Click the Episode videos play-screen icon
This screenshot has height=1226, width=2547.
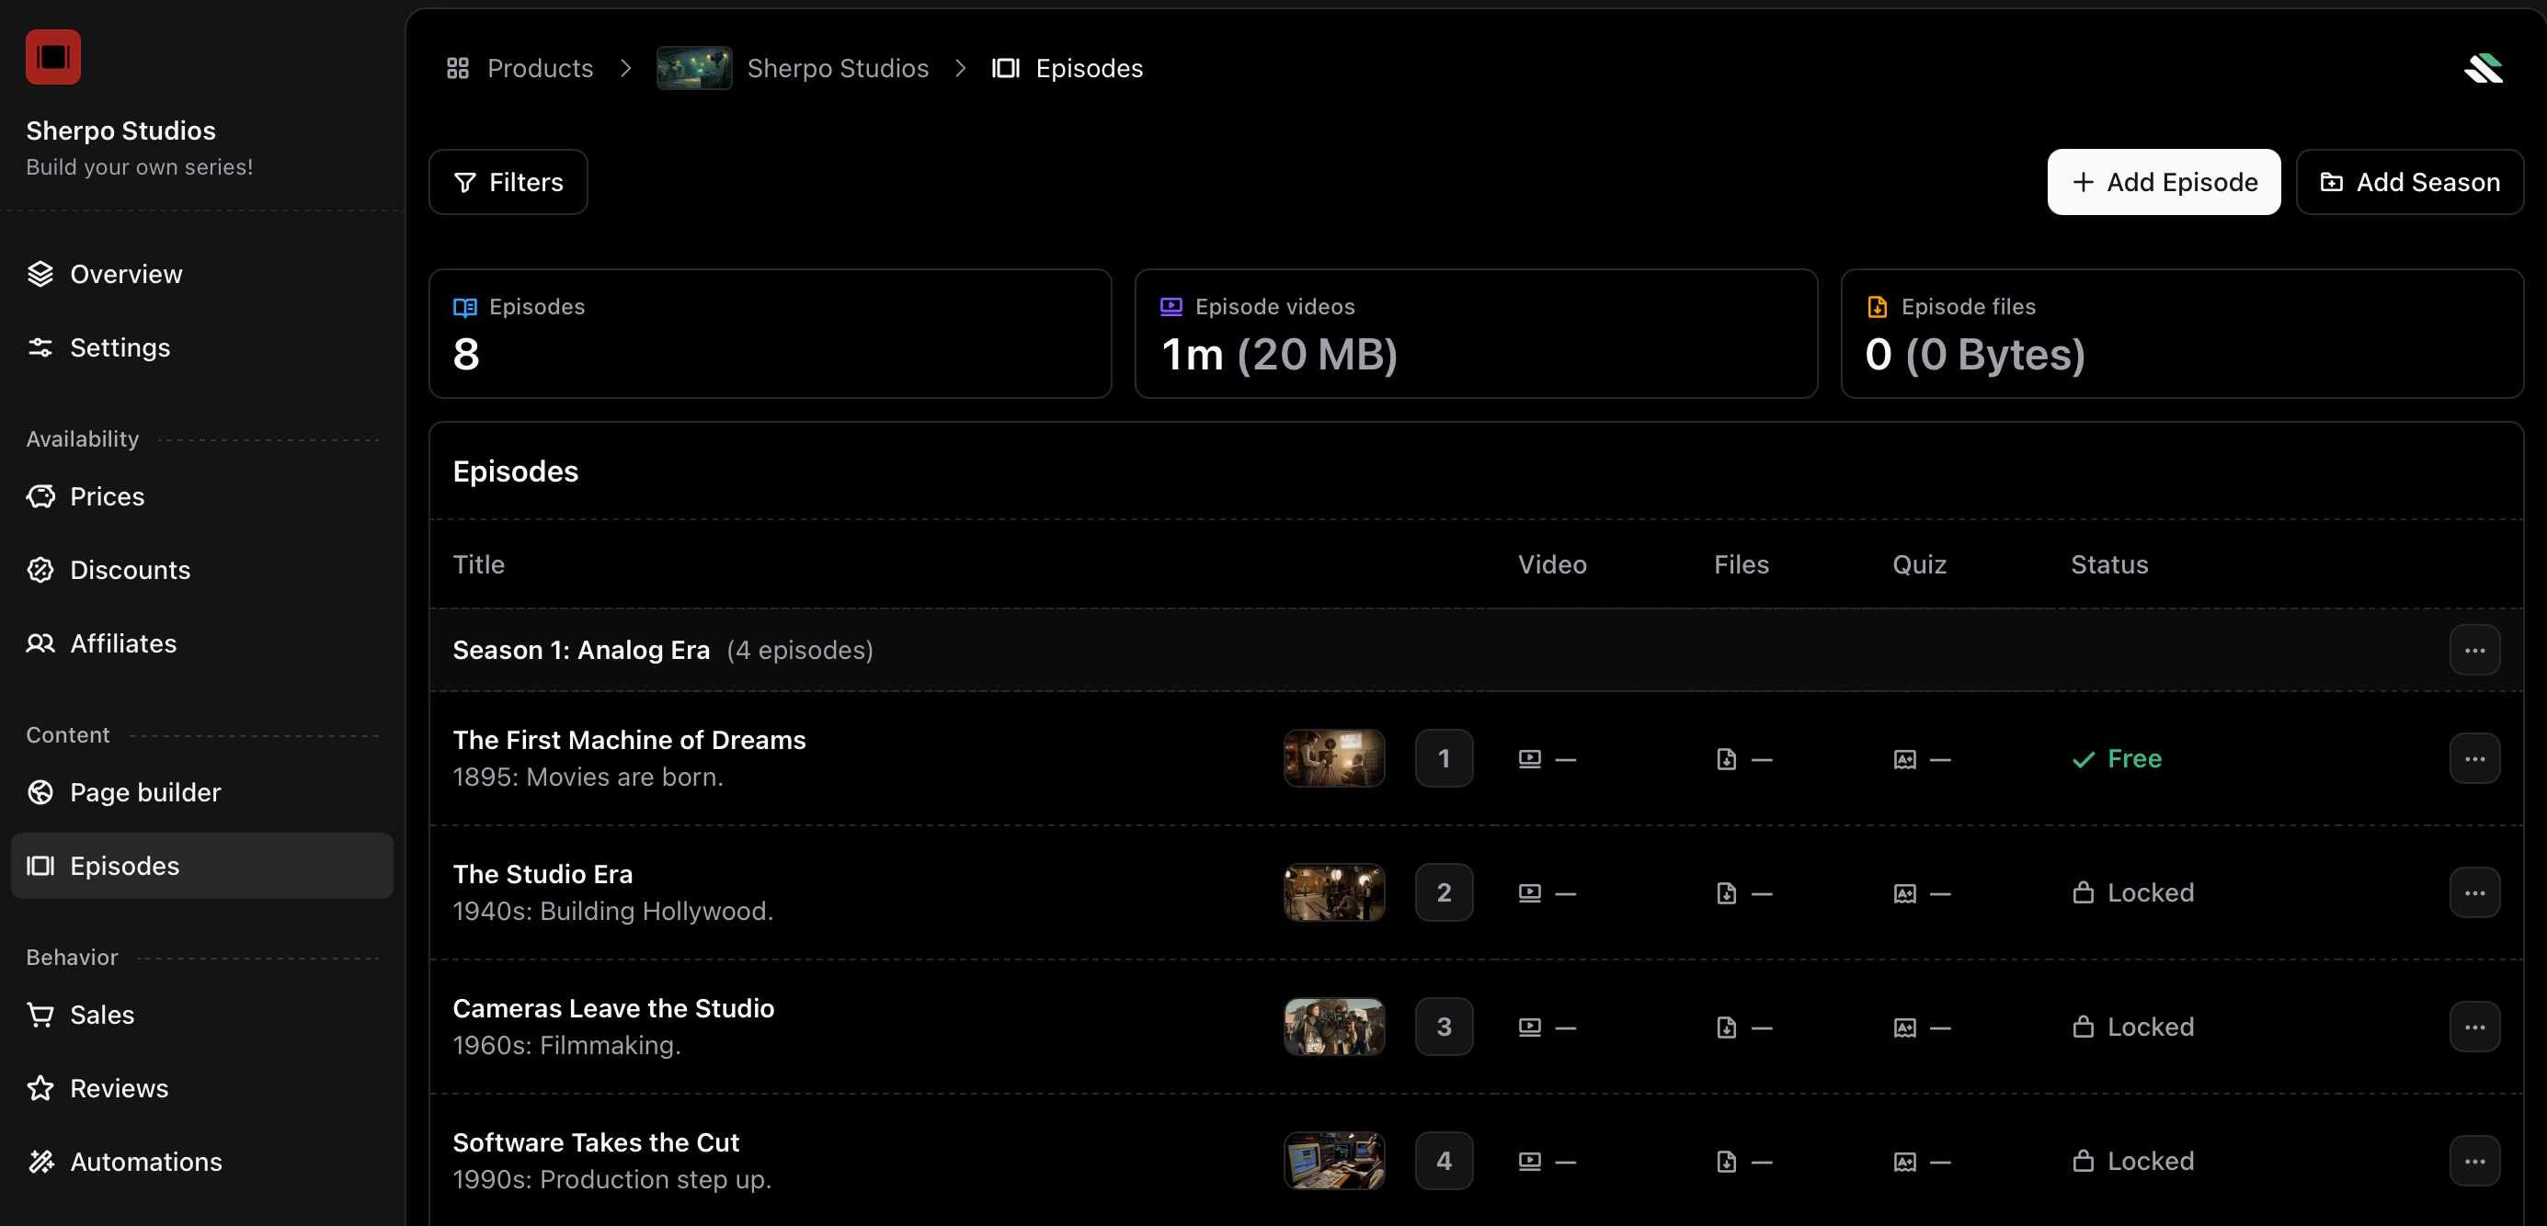pos(1170,306)
